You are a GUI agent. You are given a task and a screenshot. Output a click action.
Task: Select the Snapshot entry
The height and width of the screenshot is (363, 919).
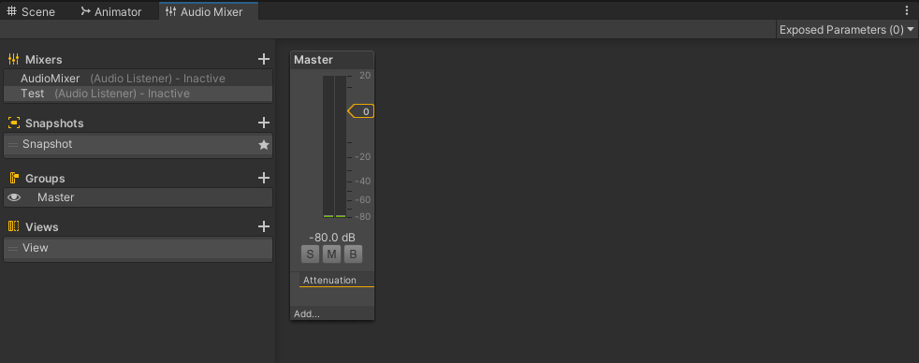click(138, 145)
